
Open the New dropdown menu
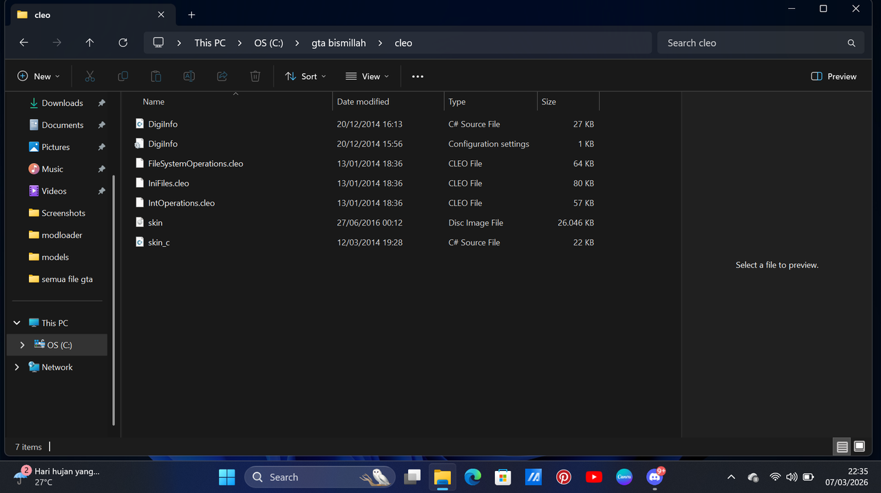[39, 76]
